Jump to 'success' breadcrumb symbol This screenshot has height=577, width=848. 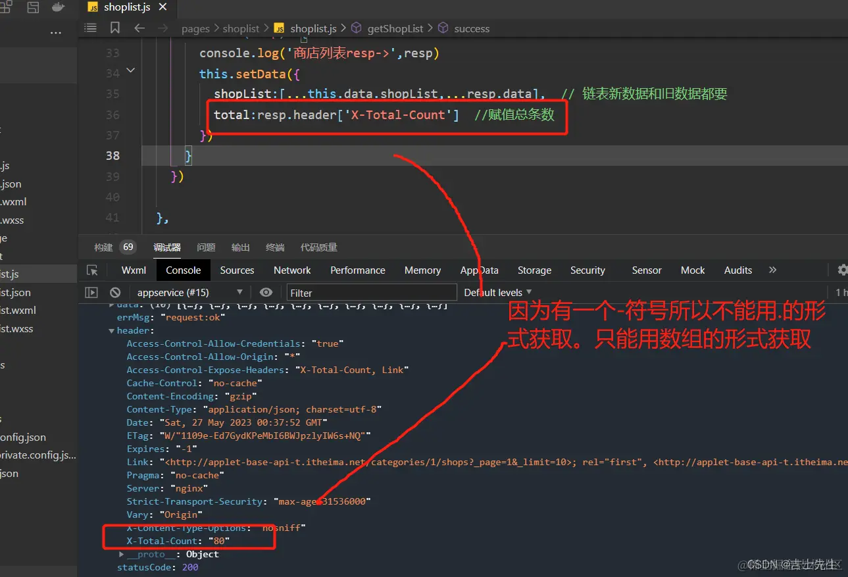(x=472, y=28)
